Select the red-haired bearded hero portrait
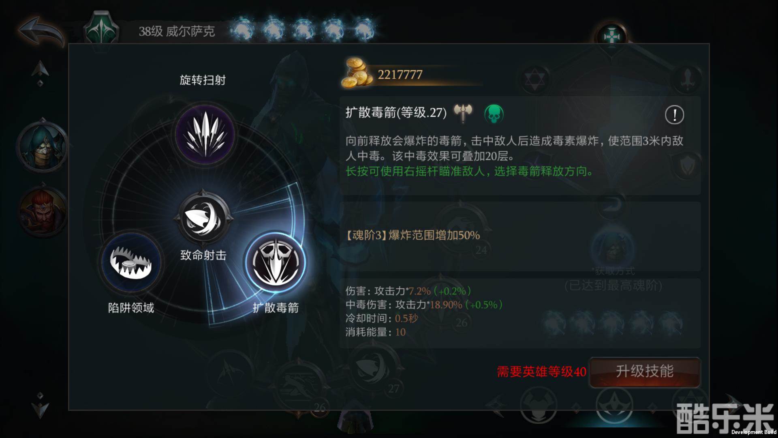Viewport: 778px width, 438px height. pyautogui.click(x=42, y=212)
